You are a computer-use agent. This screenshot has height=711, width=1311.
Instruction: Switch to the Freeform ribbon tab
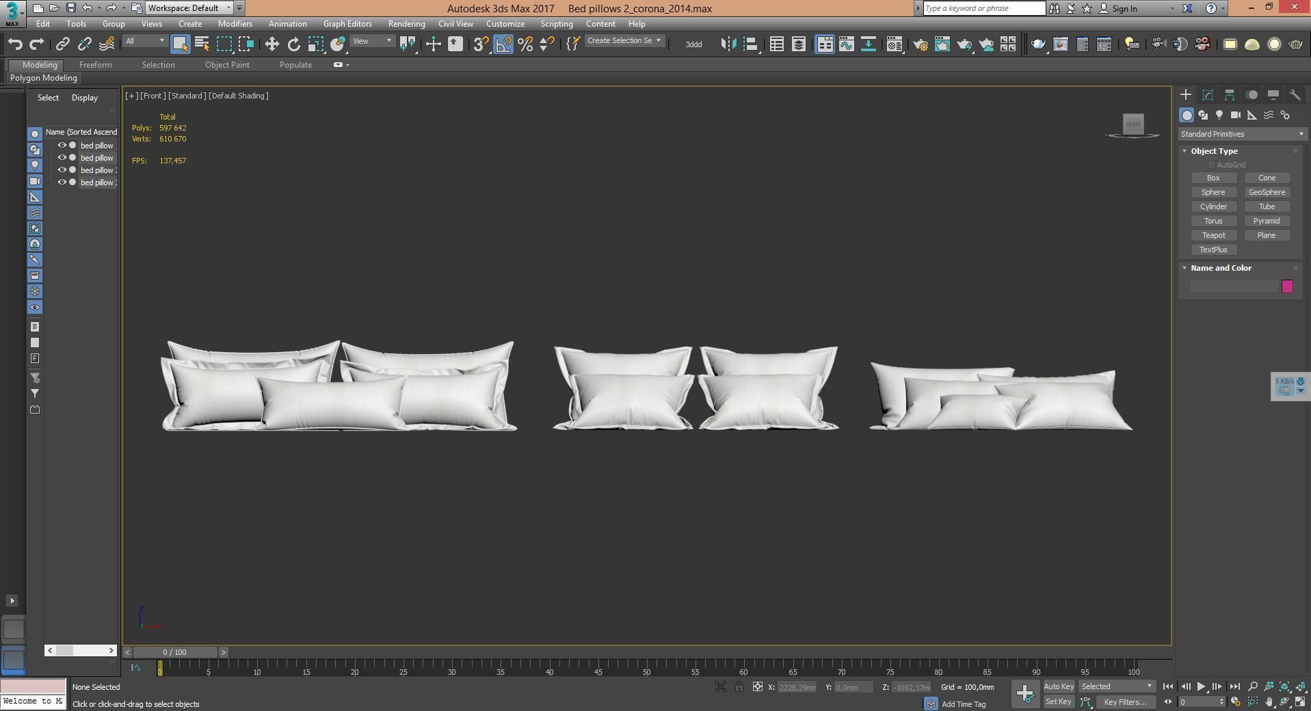pyautogui.click(x=95, y=65)
